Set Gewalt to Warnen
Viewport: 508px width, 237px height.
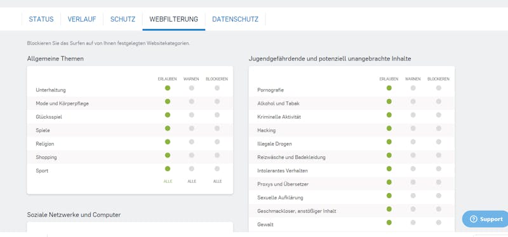413,222
